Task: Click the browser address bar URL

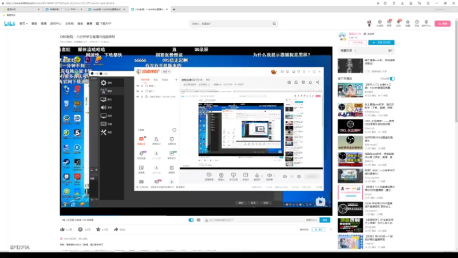Action: [60, 3]
